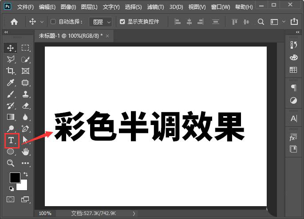Image resolution: width=304 pixels, height=219 pixels.
Task: Open the Swatches grid panel icon
Action: [x=293, y=70]
